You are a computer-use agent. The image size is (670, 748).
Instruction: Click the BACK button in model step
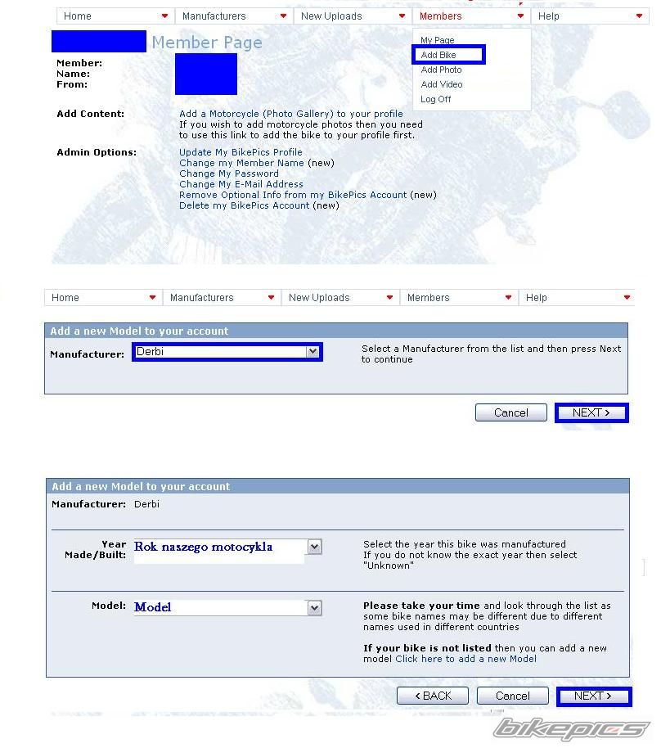[x=433, y=696]
